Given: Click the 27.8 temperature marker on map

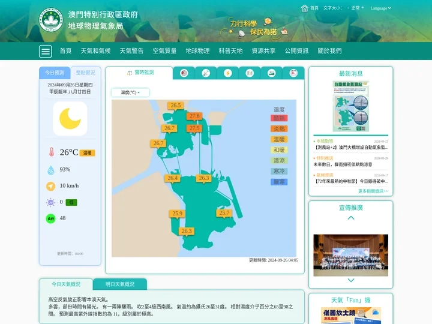Looking at the screenshot, I should click(x=194, y=116).
